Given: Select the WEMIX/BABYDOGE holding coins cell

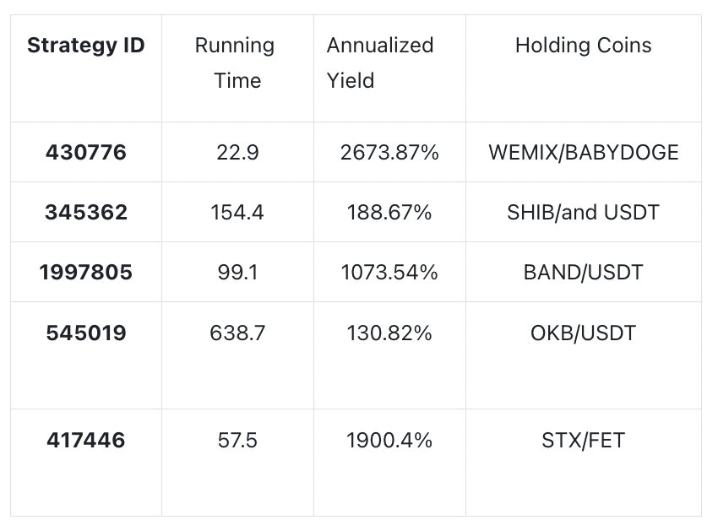Looking at the screenshot, I should [x=583, y=153].
